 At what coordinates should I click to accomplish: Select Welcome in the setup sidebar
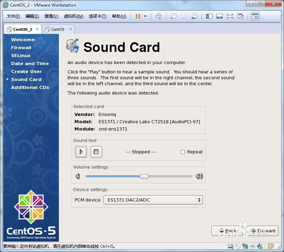(x=23, y=40)
